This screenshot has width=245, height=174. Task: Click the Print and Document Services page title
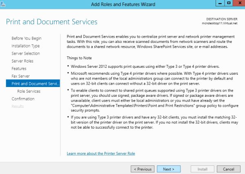click(51, 22)
